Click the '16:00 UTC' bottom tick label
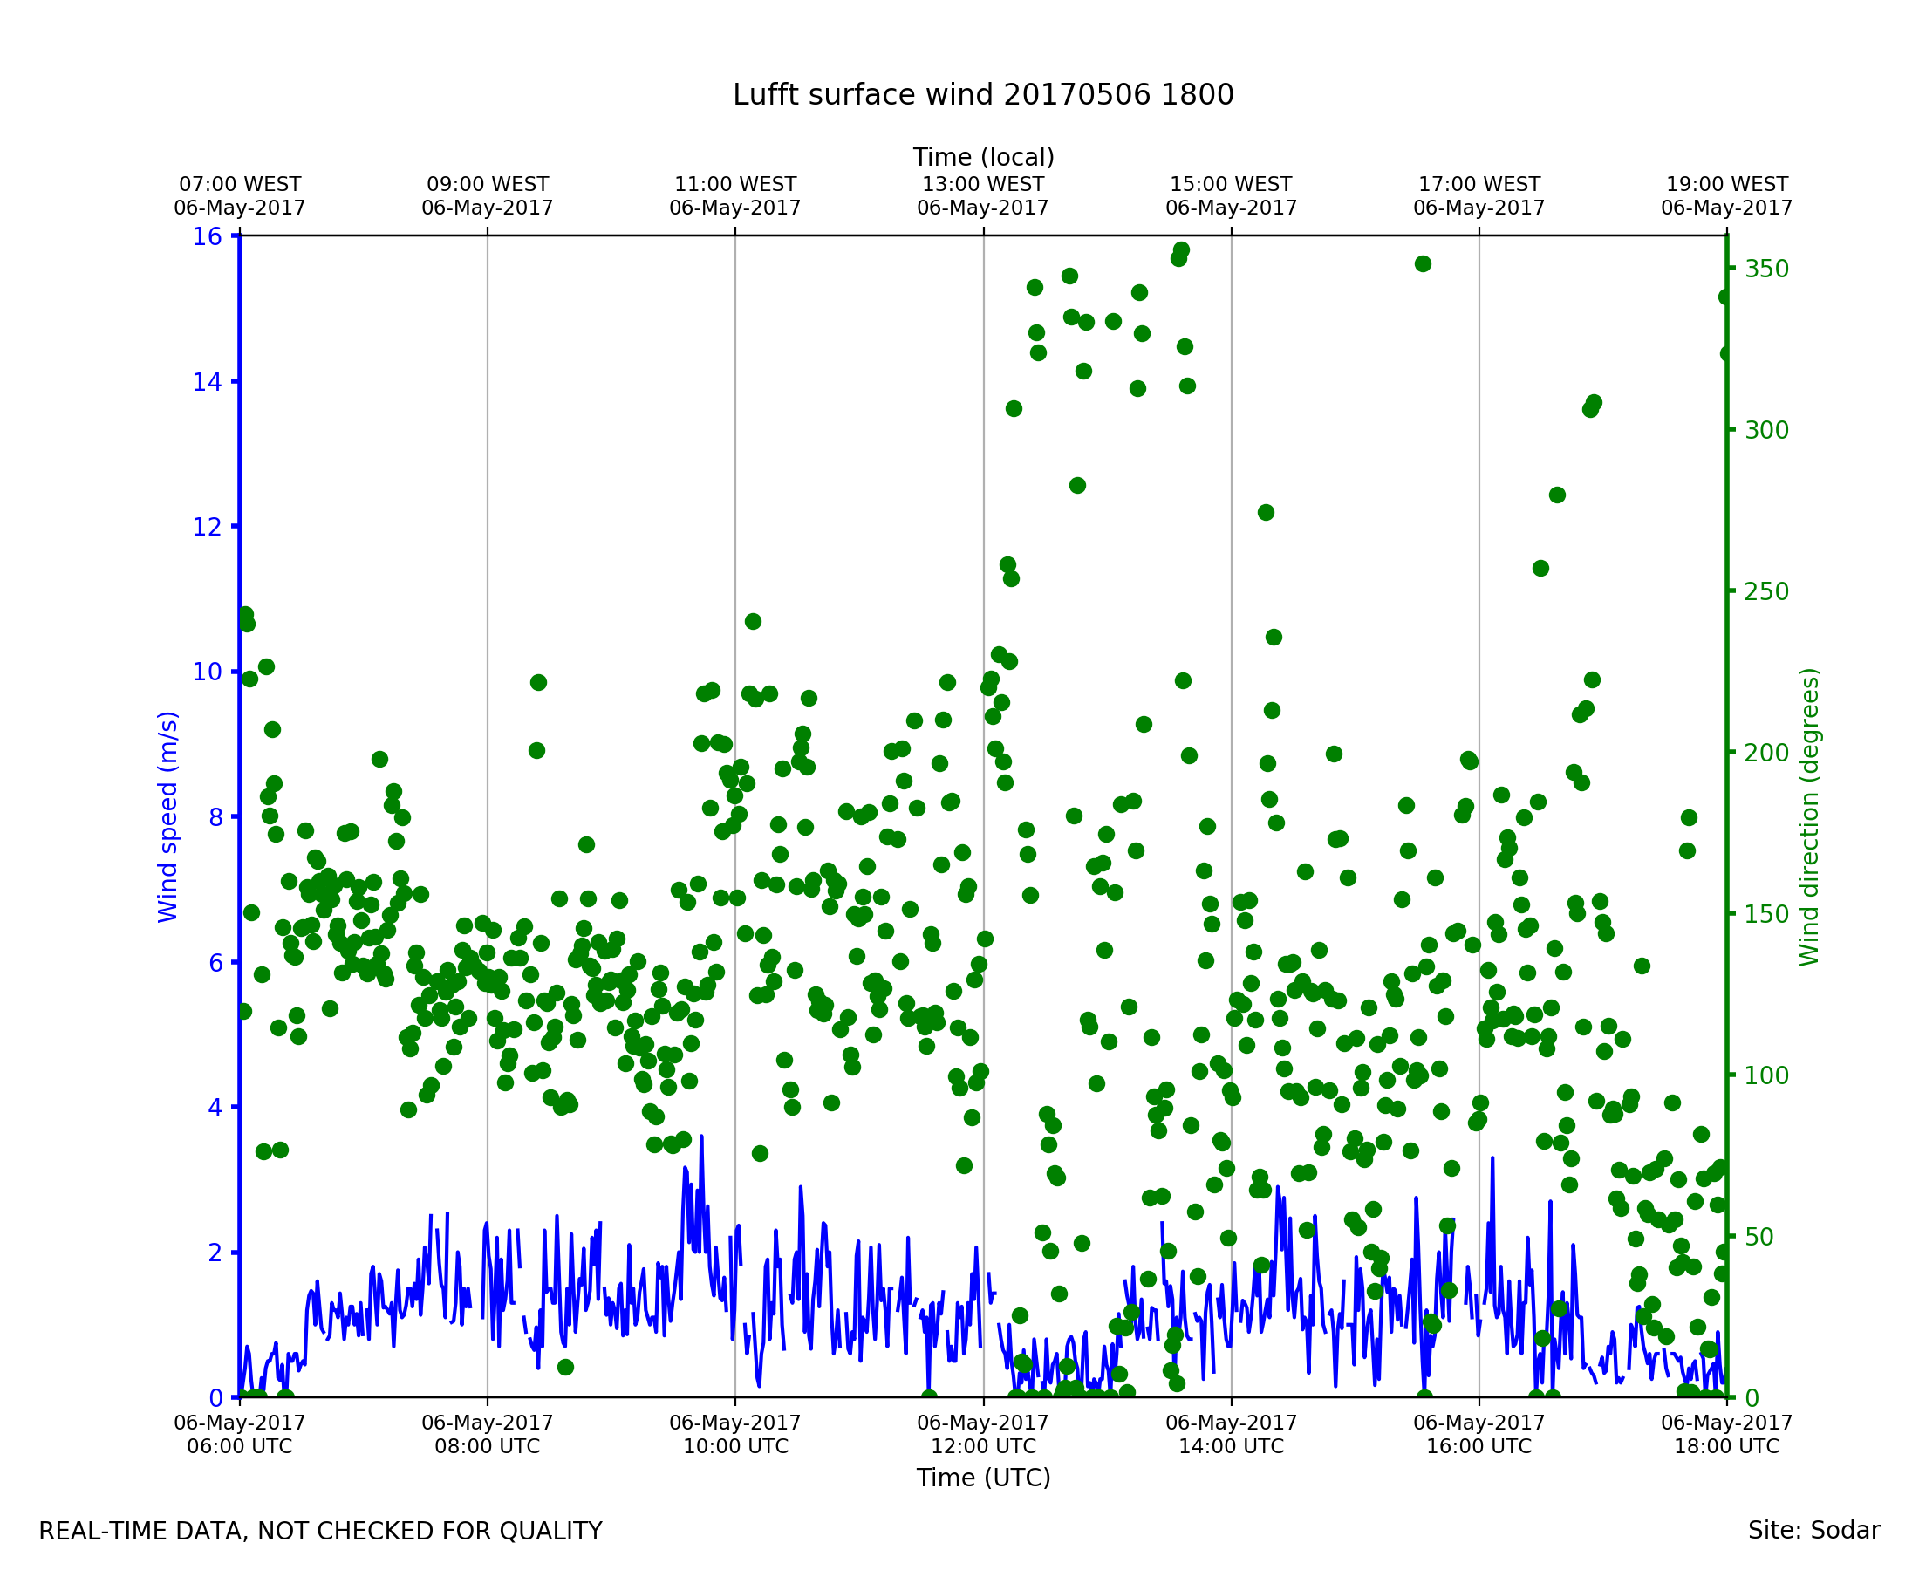 (x=1479, y=1447)
